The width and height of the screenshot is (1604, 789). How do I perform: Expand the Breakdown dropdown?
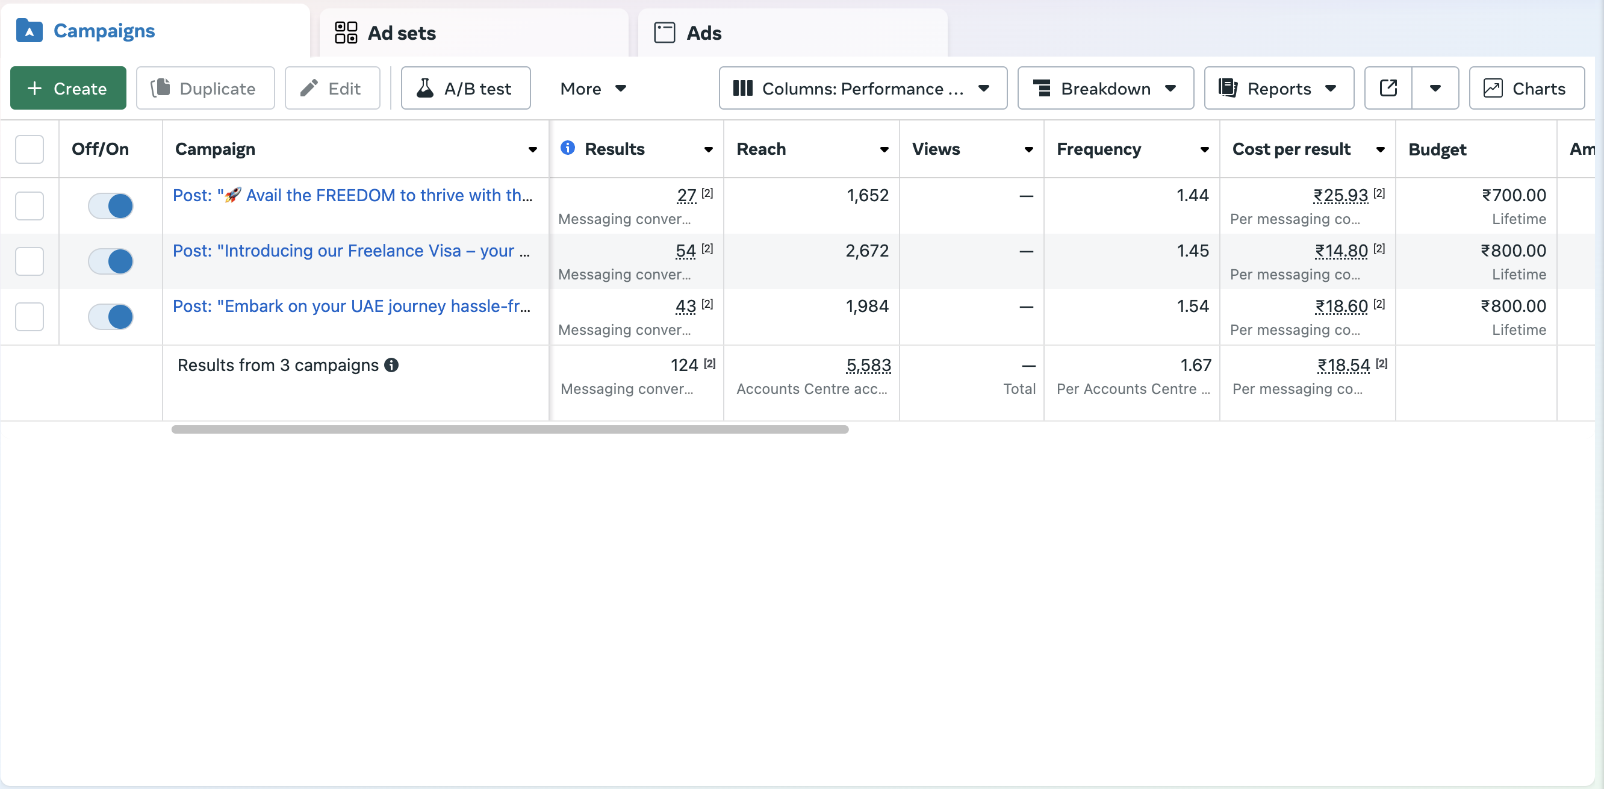1105,88
